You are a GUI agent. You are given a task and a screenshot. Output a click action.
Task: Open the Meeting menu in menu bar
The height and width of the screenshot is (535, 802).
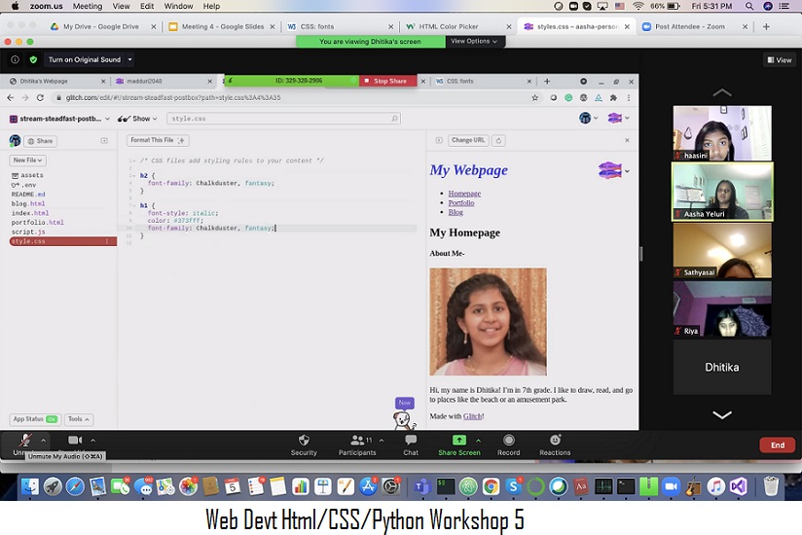pos(88,6)
